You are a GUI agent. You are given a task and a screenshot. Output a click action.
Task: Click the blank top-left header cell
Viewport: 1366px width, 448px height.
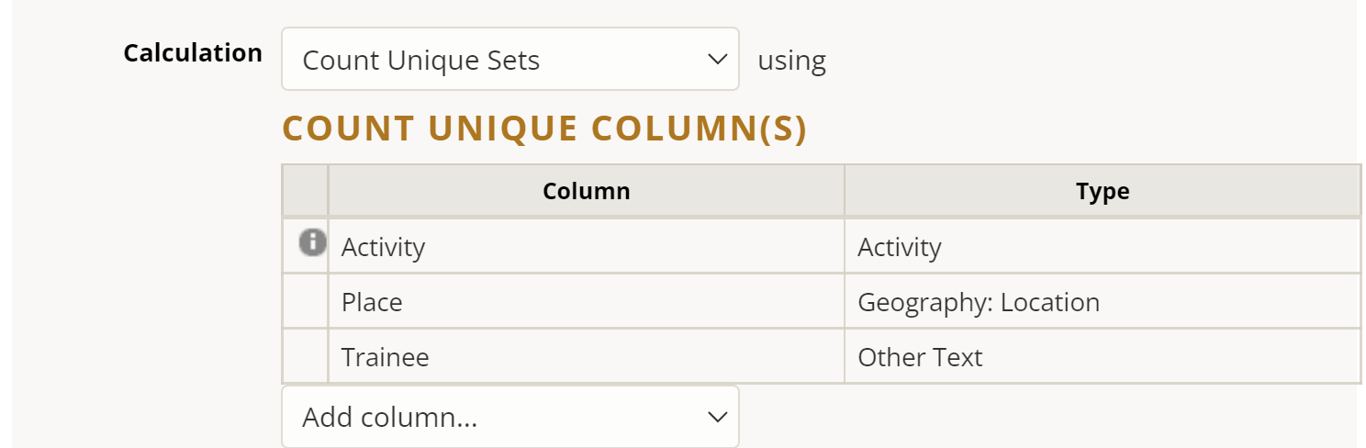point(305,191)
